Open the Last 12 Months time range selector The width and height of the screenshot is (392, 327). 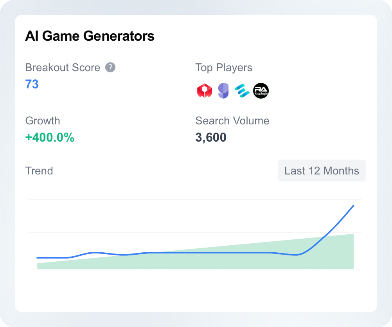[x=322, y=171]
